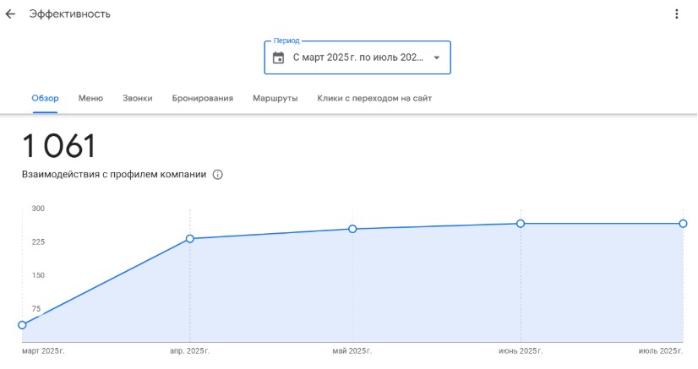The image size is (698, 369).
Task: Switch to the Обзор tab
Action: pos(46,99)
